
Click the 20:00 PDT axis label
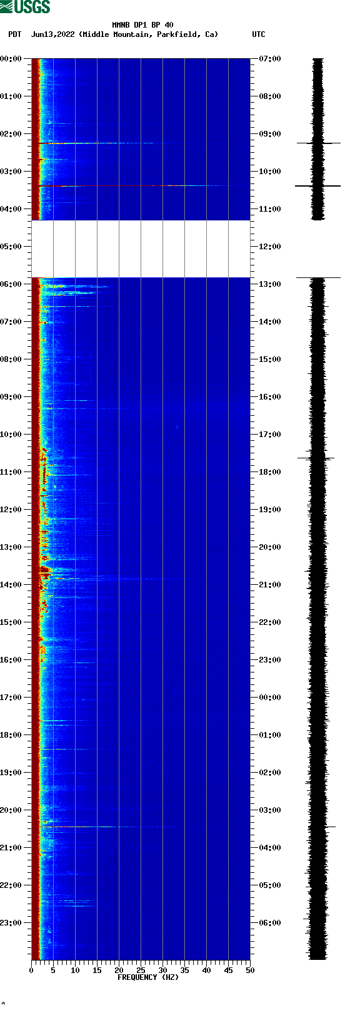coord(11,810)
